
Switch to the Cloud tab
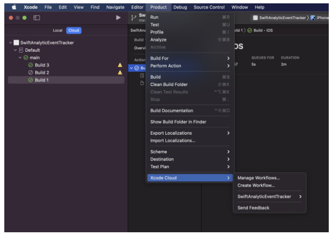pos(73,30)
